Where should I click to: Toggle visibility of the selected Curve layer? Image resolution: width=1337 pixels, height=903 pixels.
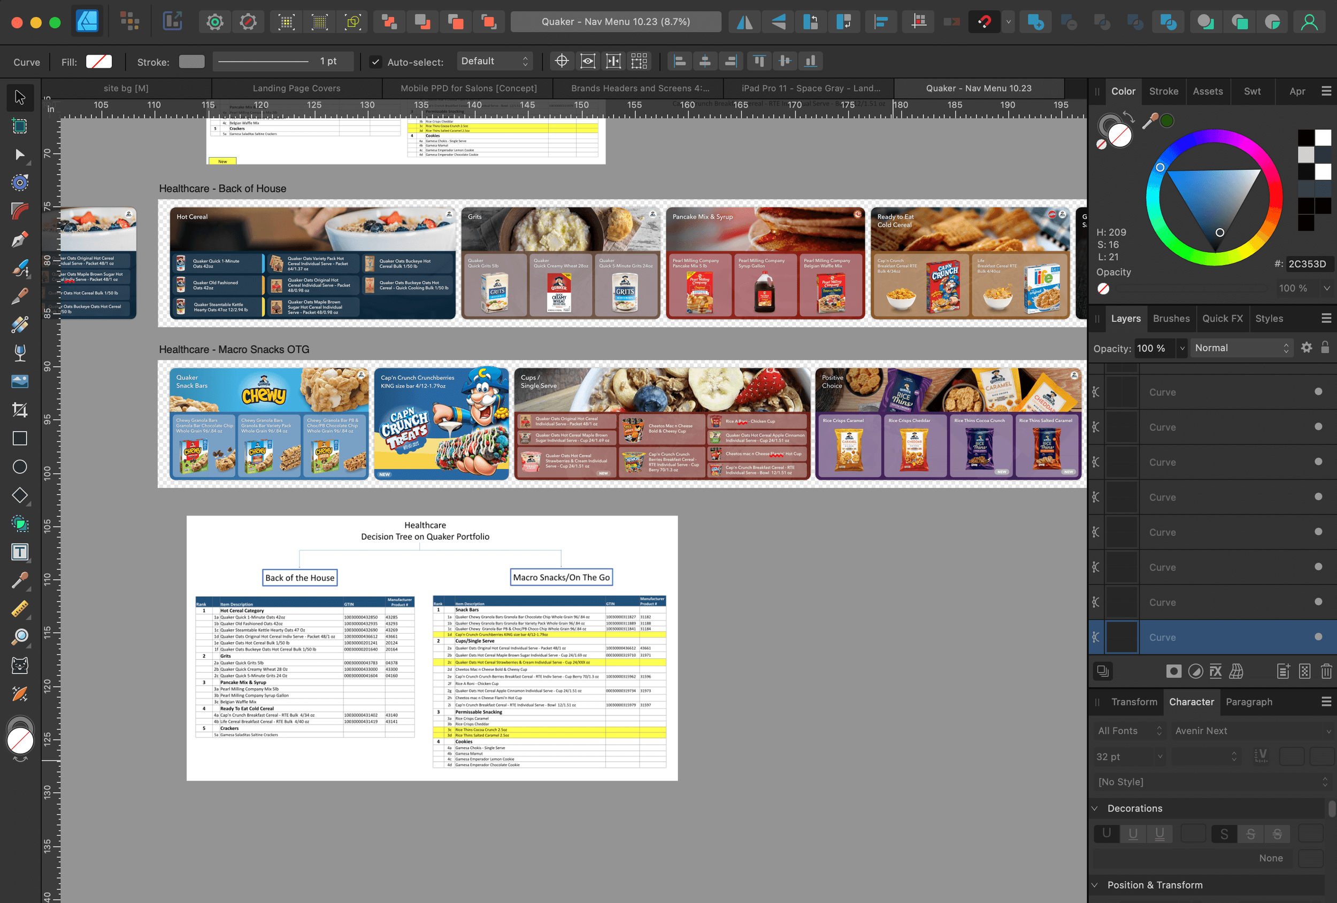(x=1318, y=637)
